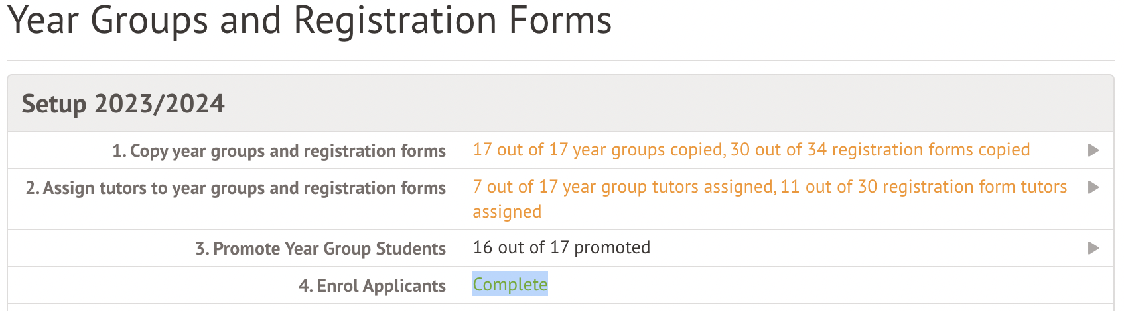The image size is (1124, 311).
Task: Click "17 out of 17 year groups copied"
Action: coord(598,150)
